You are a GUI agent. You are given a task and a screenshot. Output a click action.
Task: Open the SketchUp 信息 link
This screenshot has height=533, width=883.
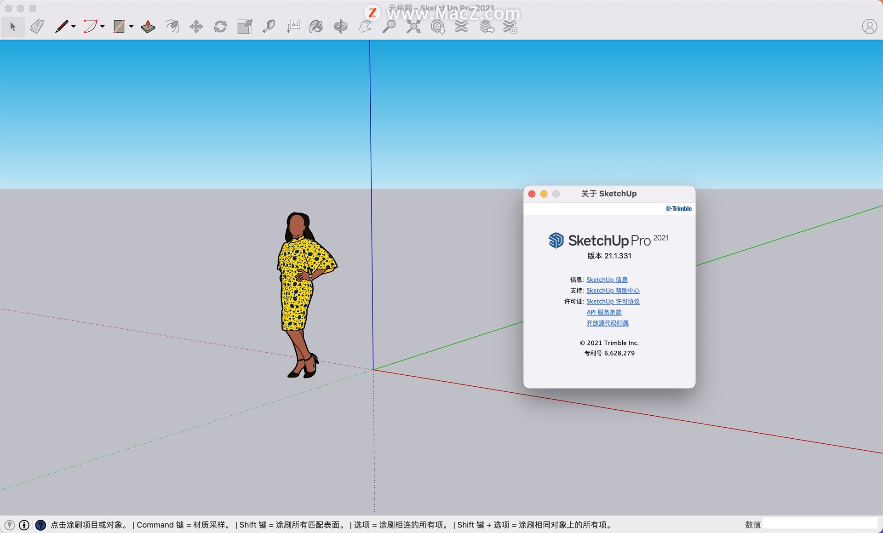pyautogui.click(x=607, y=280)
